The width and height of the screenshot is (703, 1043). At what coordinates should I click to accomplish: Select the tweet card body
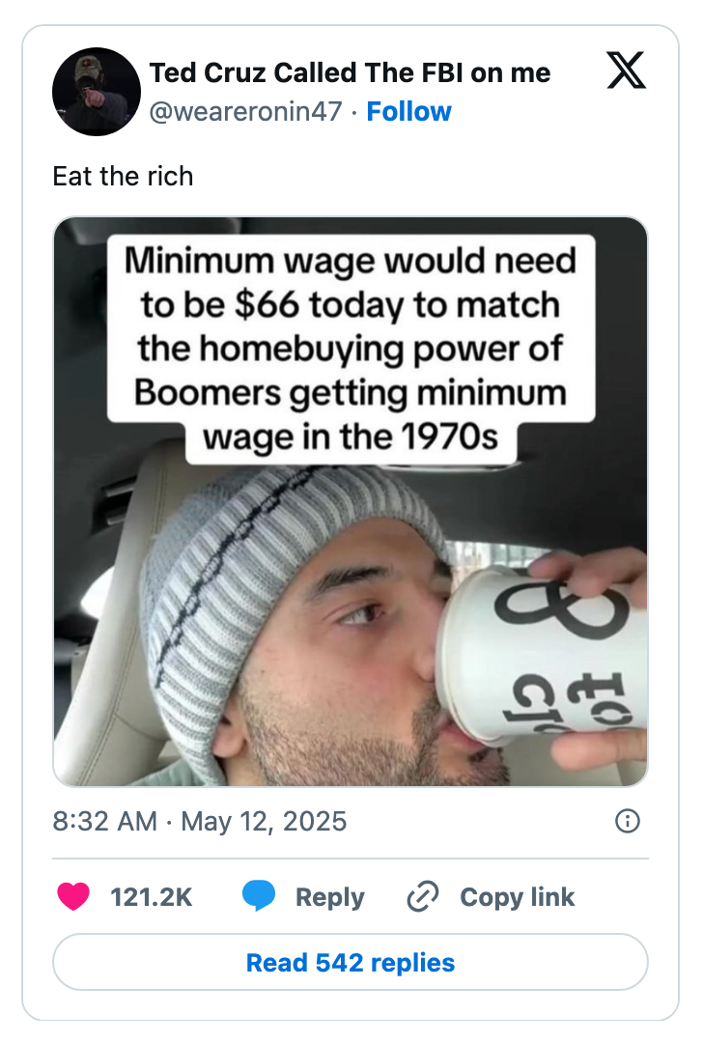[351, 521]
